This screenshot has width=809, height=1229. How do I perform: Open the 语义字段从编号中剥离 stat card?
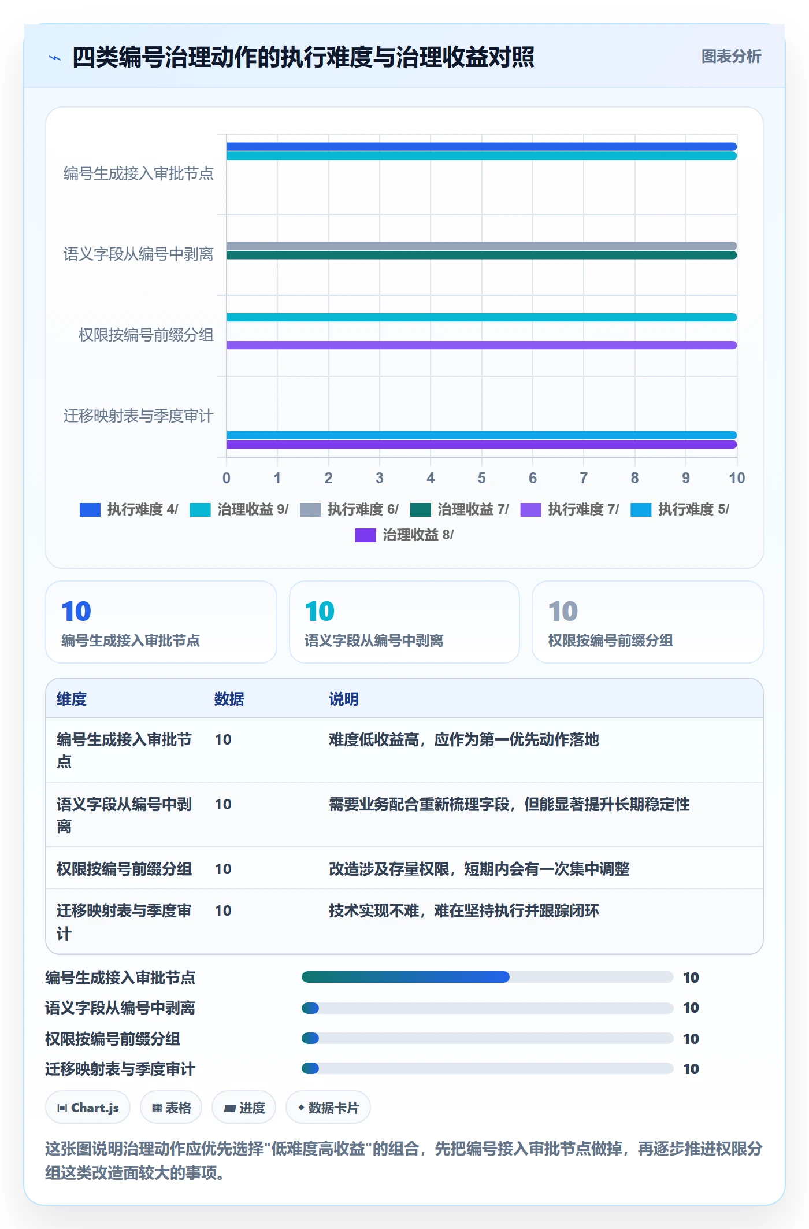pos(404,622)
